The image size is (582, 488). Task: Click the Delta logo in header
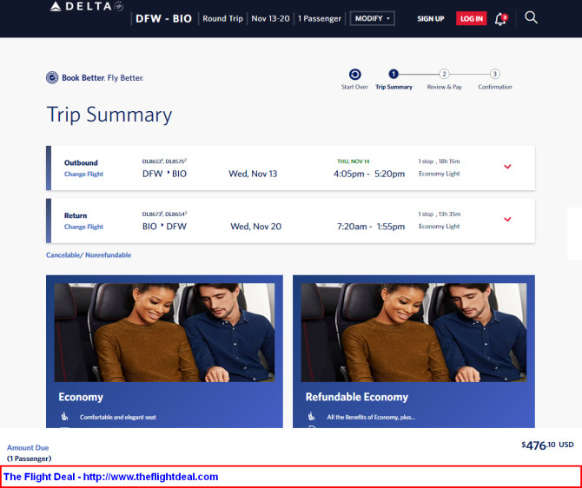87,6
